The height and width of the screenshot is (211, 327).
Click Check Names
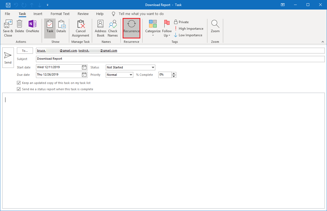click(x=113, y=28)
